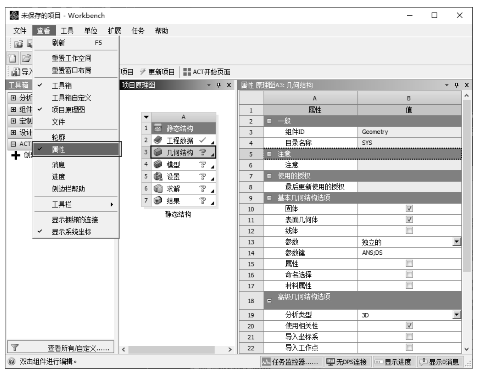This screenshot has width=486, height=372.
Task: Click the 参数键 value field ANS;DS
Action: pos(409,252)
